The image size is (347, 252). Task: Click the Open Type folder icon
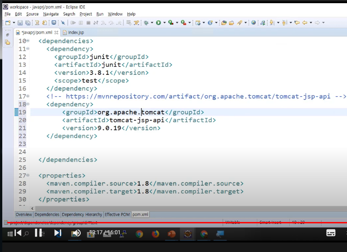(224, 23)
